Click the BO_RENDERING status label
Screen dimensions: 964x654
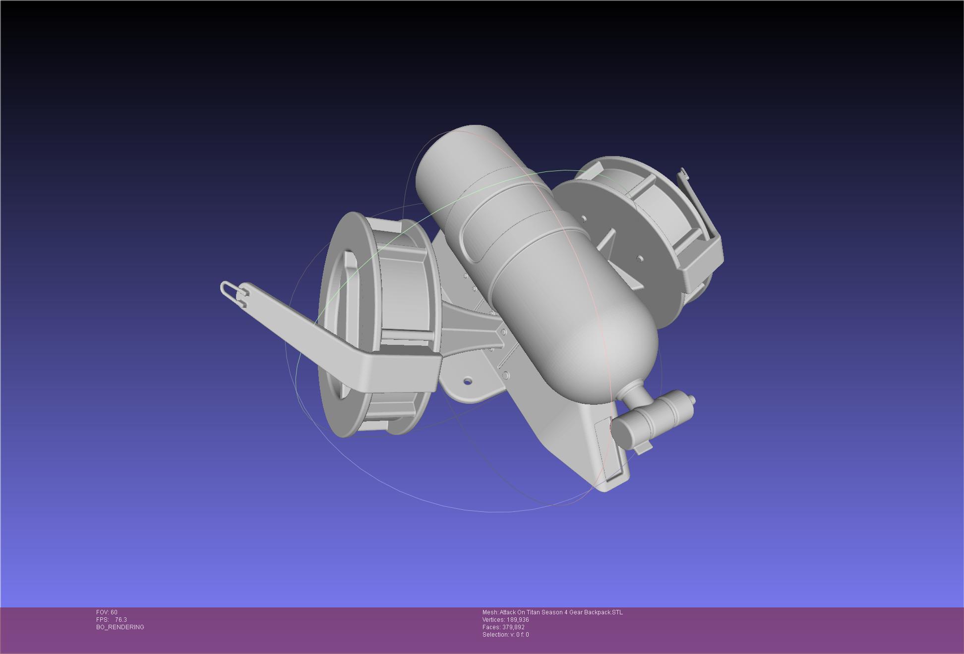[120, 627]
